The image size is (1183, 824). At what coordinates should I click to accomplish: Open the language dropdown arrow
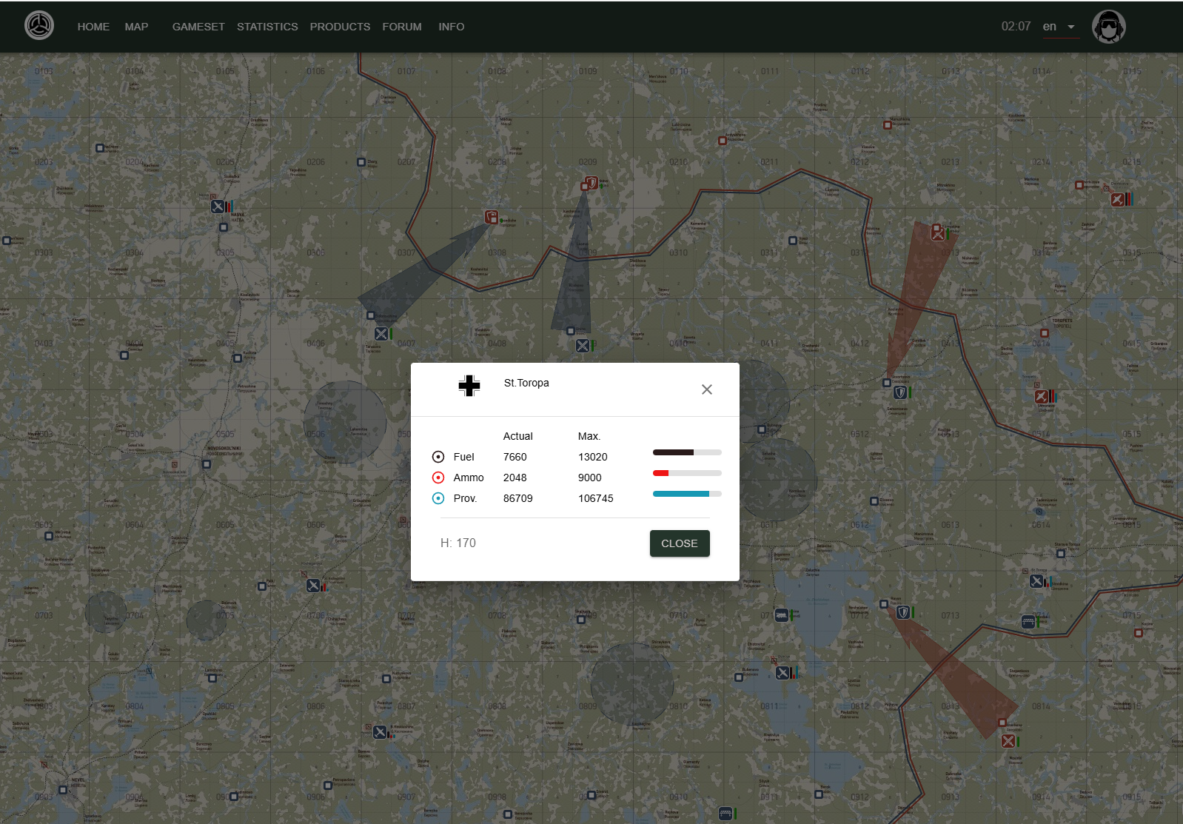[1070, 27]
